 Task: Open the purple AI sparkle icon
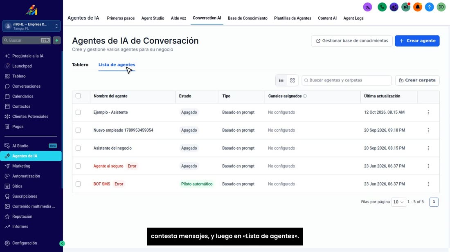[x=394, y=7]
